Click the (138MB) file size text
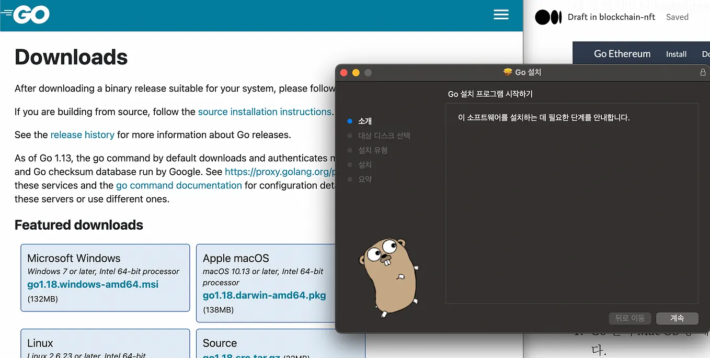Image resolution: width=710 pixels, height=358 pixels. coord(218,310)
